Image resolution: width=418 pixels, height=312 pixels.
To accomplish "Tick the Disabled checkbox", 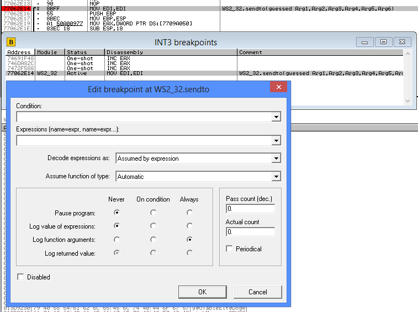I will coord(20,277).
